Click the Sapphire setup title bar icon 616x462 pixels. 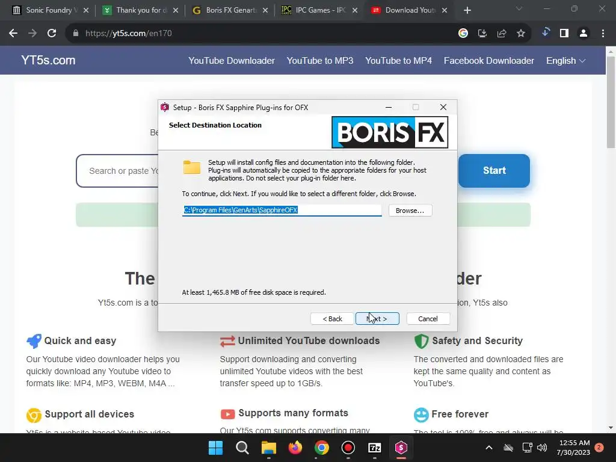click(x=165, y=107)
